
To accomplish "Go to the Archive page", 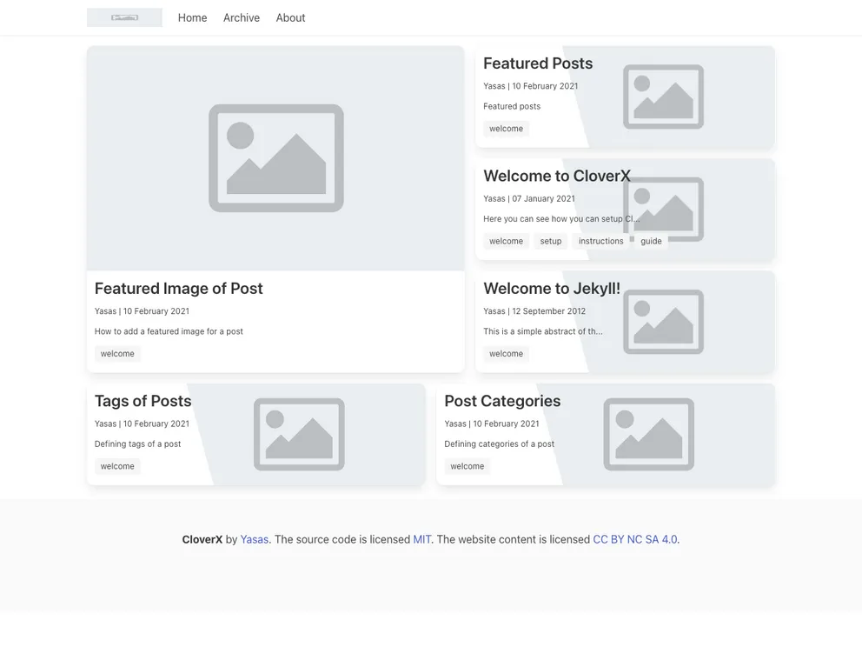I will pyautogui.click(x=241, y=17).
